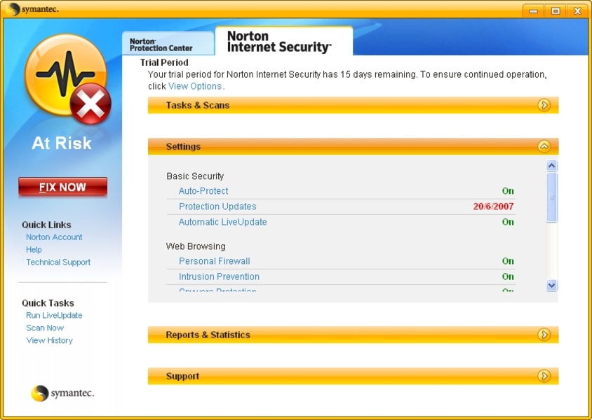Screen dimensions: 592x420
Task: Switch to Norton Protection Center tab
Action: pyautogui.click(x=168, y=44)
